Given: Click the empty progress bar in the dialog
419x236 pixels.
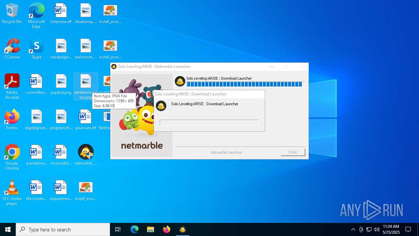Looking at the screenshot, I should pyautogui.click(x=209, y=123).
